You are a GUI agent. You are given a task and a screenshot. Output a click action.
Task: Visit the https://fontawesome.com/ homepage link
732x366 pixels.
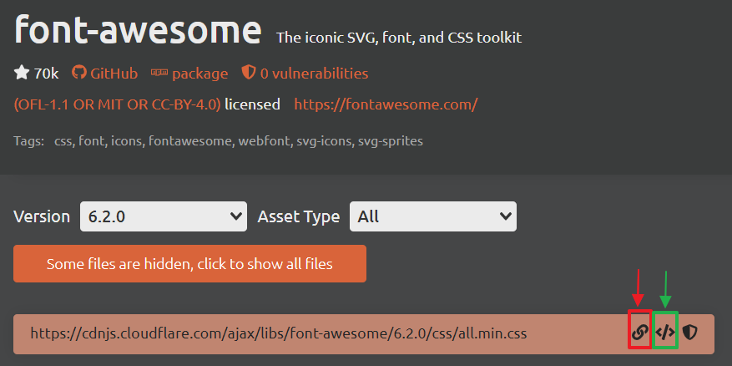coord(386,104)
